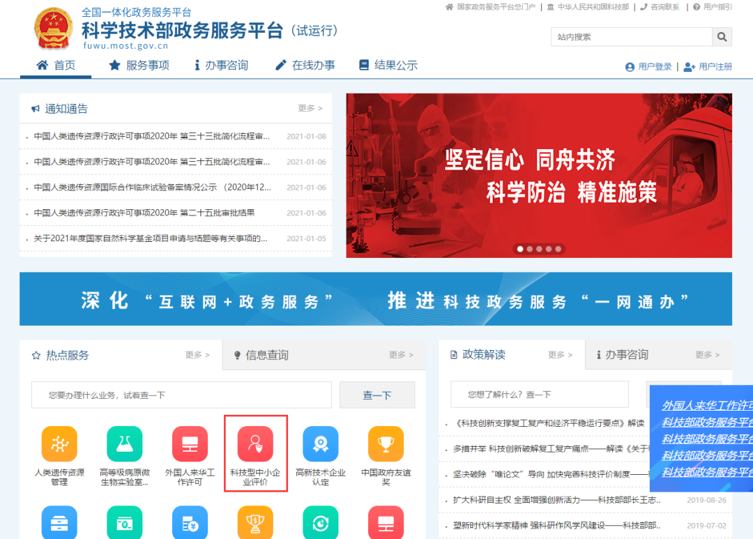Expand 更多 next to 热点服务

197,355
